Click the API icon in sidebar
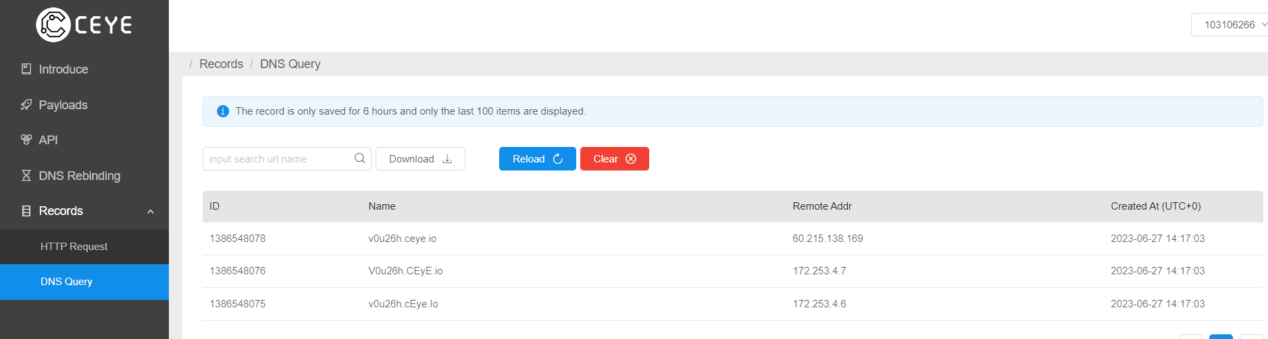This screenshot has height=339, width=1268. click(26, 140)
